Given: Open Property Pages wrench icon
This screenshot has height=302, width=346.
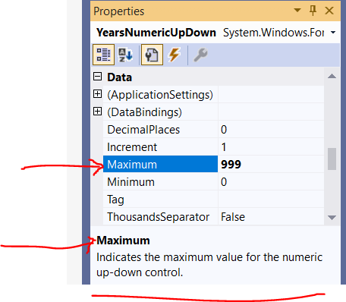Looking at the screenshot, I should point(200,55).
